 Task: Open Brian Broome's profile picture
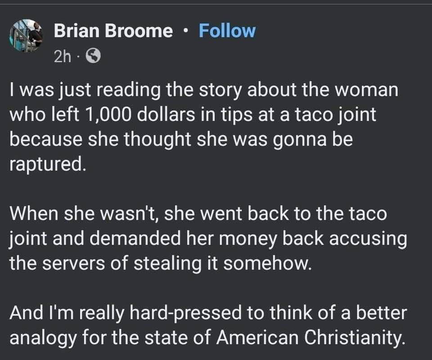(26, 36)
